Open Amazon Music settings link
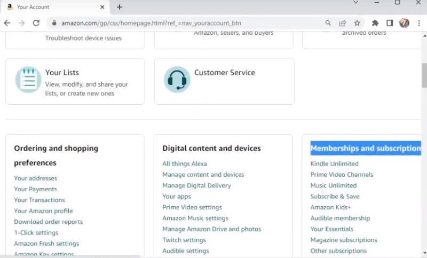Screen dimensions: 427x258 point(195,218)
